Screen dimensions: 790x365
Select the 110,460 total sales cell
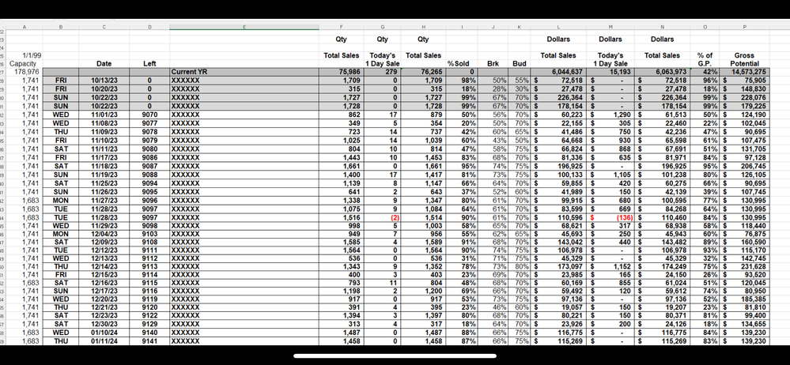662,217
